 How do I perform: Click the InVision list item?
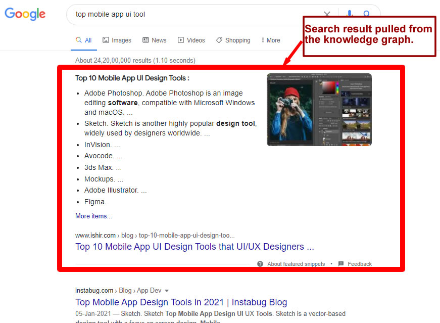click(102, 145)
